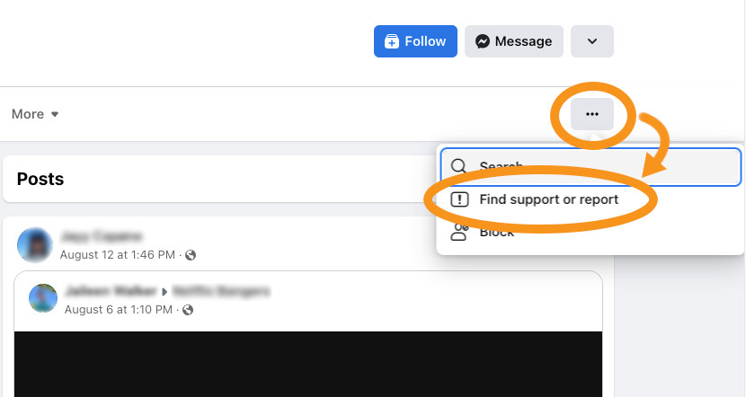Choose Find support or report
This screenshot has width=746, height=397.
point(548,199)
